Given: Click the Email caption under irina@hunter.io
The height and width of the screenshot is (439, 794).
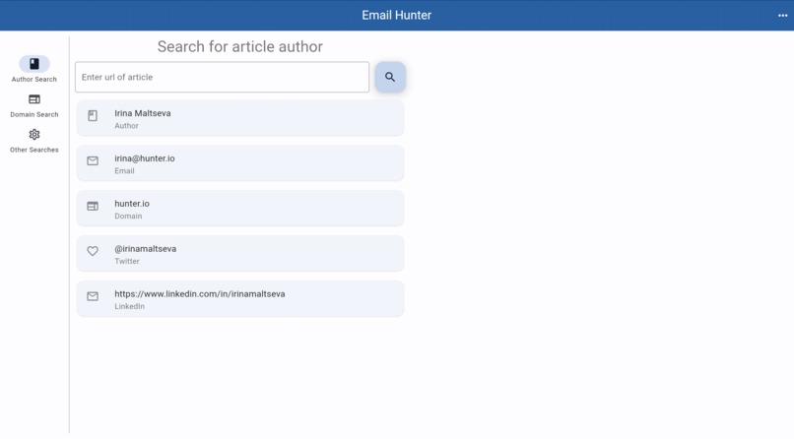Looking at the screenshot, I should click(124, 171).
